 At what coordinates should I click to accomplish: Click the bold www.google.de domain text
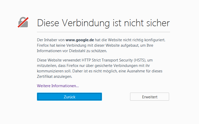[x=80, y=40]
